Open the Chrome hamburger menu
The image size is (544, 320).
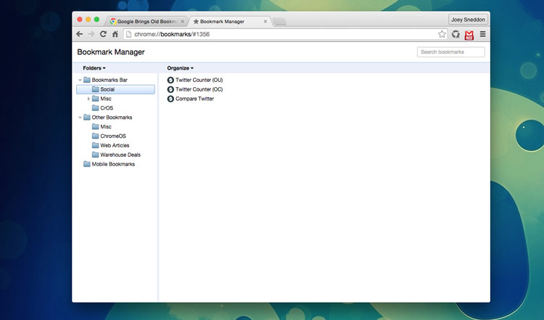pos(483,34)
